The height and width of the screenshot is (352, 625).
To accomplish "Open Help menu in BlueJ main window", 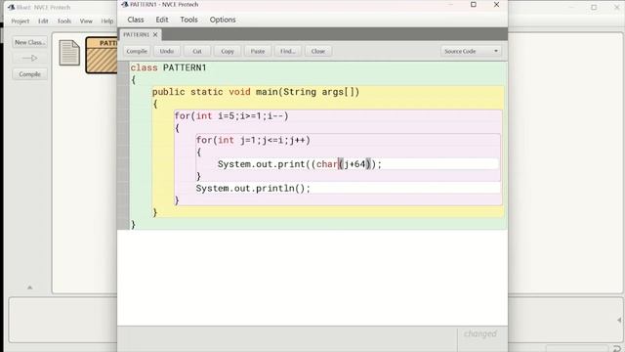I will click(106, 22).
